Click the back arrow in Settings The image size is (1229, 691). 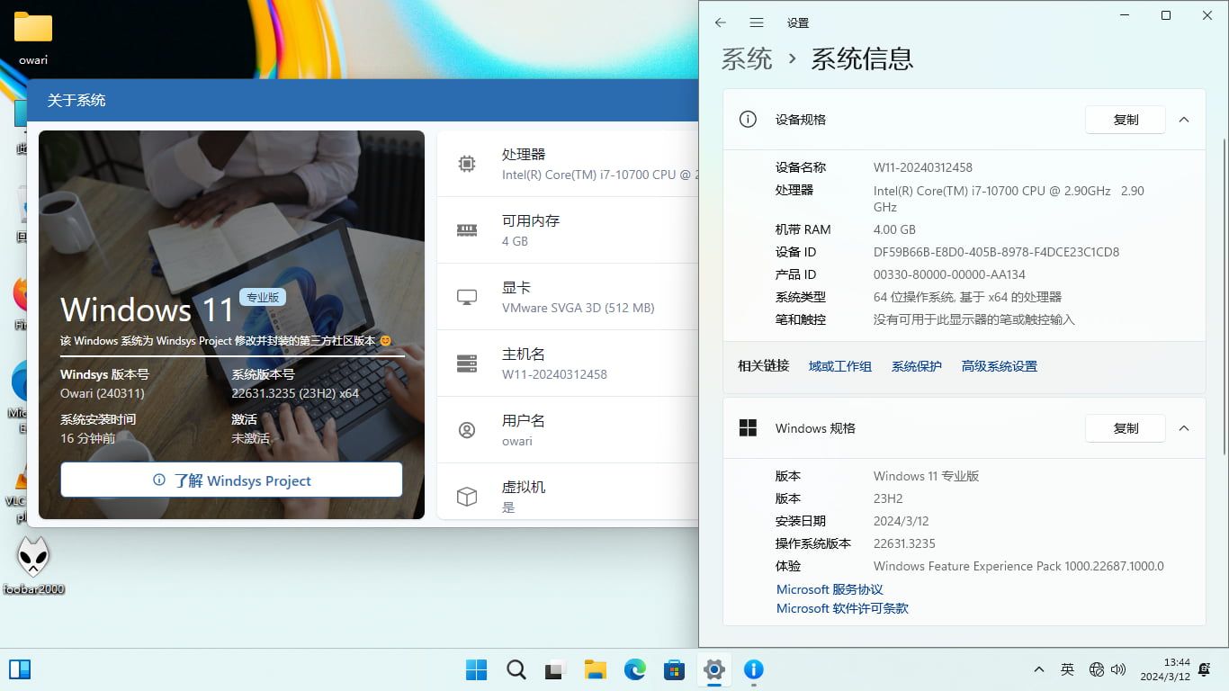720,22
